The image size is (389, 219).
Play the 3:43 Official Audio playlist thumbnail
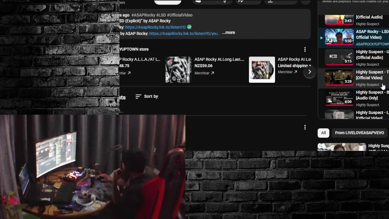(339, 20)
